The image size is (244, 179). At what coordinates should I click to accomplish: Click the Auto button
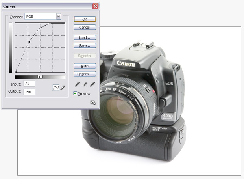tap(85, 66)
